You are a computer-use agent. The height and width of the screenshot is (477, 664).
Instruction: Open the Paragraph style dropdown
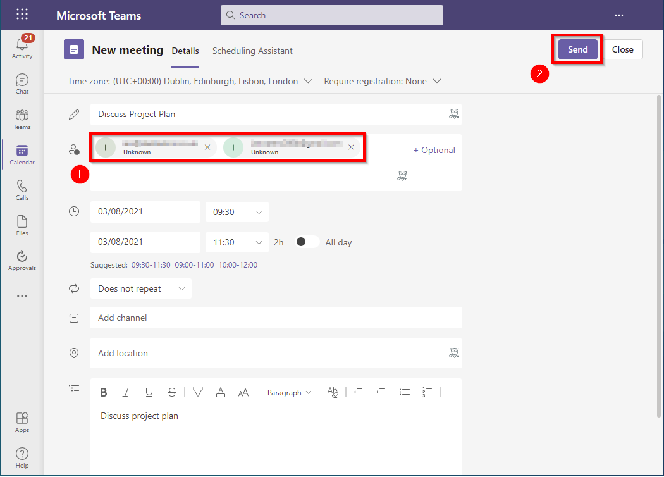[x=289, y=393]
